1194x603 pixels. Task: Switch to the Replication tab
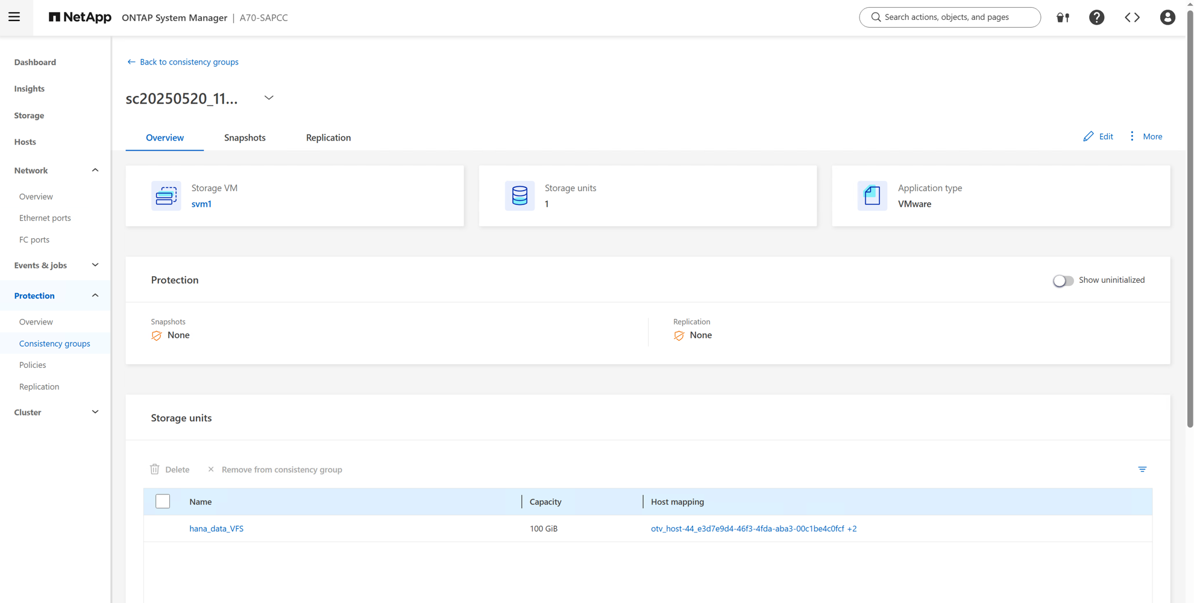[328, 137]
